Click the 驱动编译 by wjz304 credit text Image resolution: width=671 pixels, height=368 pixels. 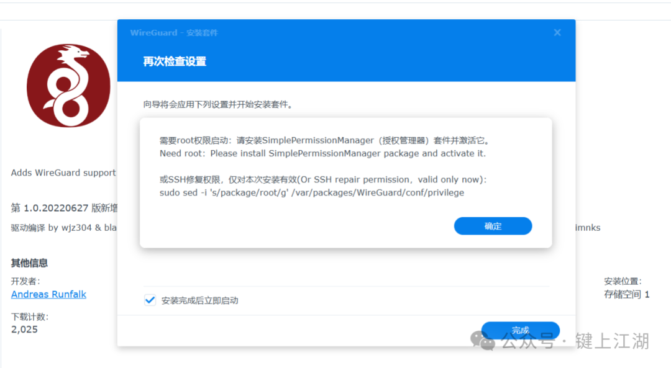point(64,228)
